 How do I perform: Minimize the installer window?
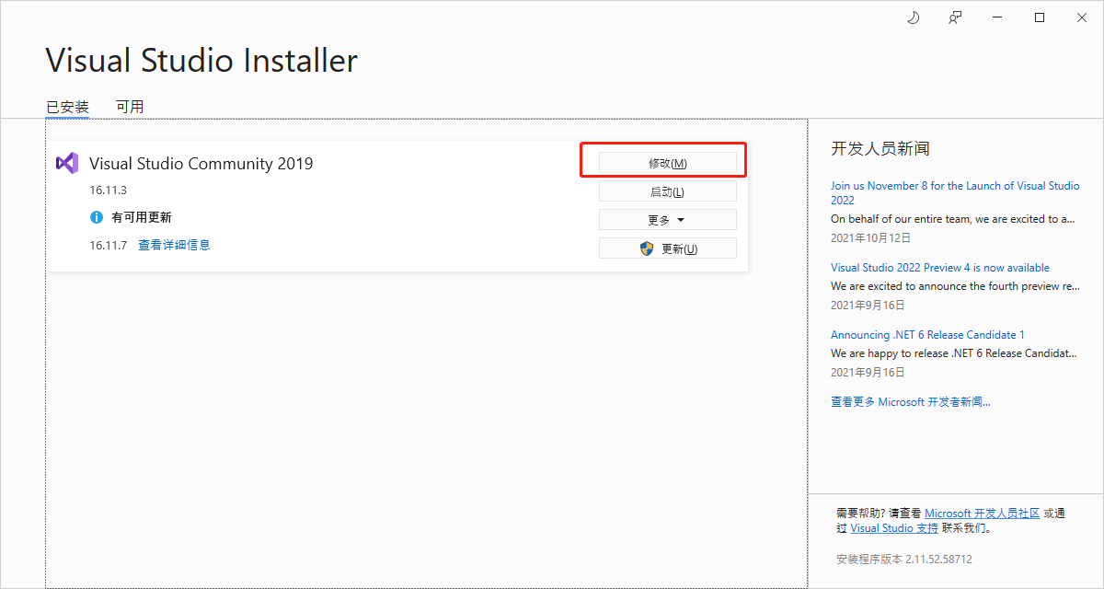pyautogui.click(x=998, y=17)
